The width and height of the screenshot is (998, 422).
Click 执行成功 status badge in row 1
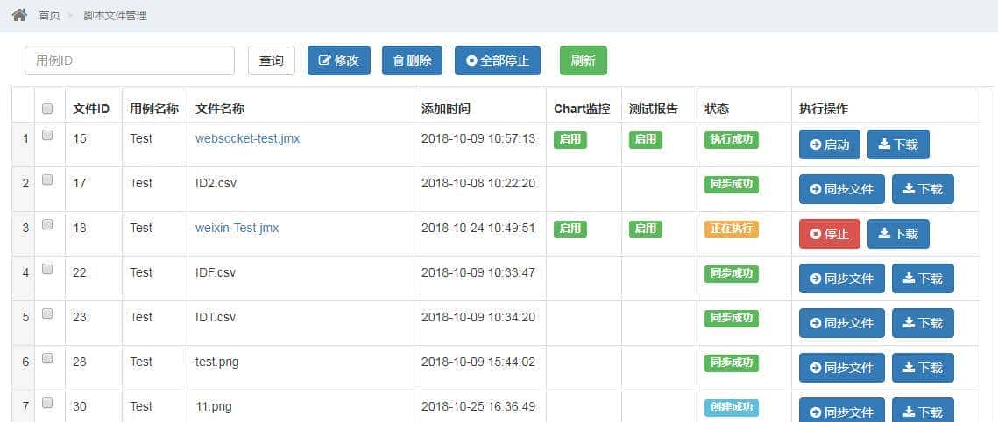pyautogui.click(x=732, y=140)
